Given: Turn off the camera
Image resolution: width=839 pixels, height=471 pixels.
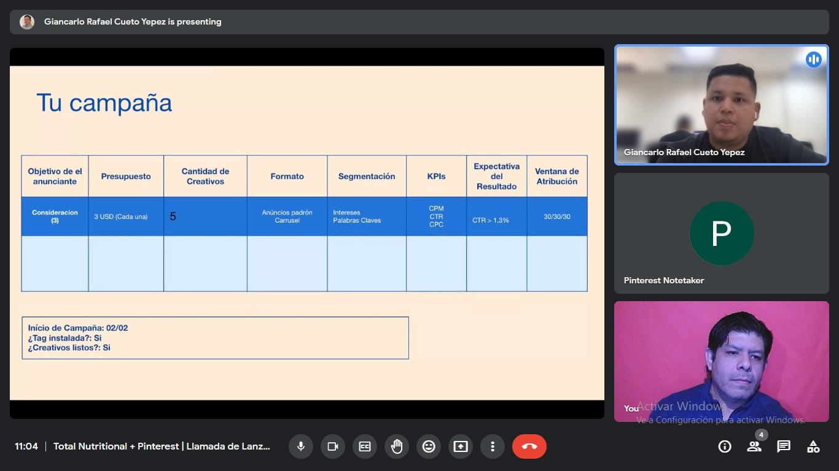Looking at the screenshot, I should pyautogui.click(x=333, y=446).
